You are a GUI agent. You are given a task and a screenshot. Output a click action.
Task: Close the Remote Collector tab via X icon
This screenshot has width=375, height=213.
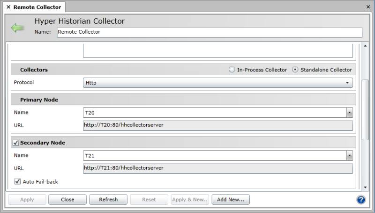pos(8,7)
